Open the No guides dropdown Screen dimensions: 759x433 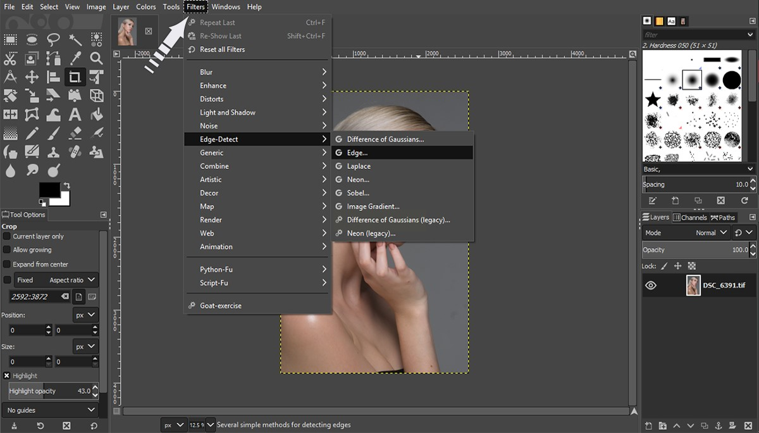click(x=50, y=410)
